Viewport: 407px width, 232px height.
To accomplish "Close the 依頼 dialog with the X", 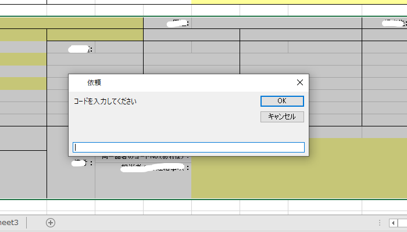I will click(300, 82).
